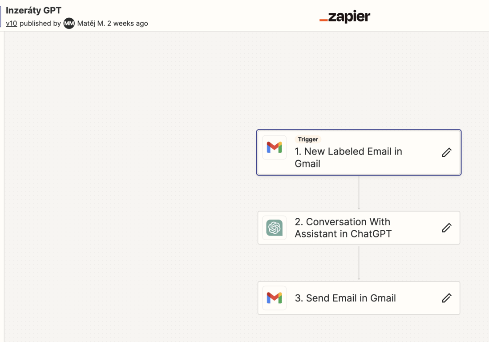Click the ChatGPT icon on step 2
The height and width of the screenshot is (342, 489).
tap(274, 228)
